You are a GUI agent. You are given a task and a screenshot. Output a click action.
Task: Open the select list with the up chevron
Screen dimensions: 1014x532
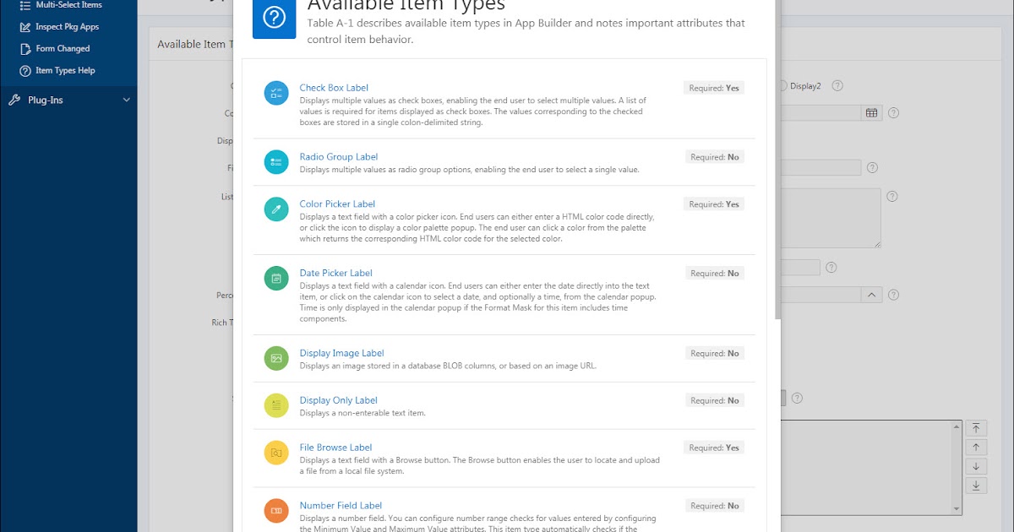click(871, 295)
